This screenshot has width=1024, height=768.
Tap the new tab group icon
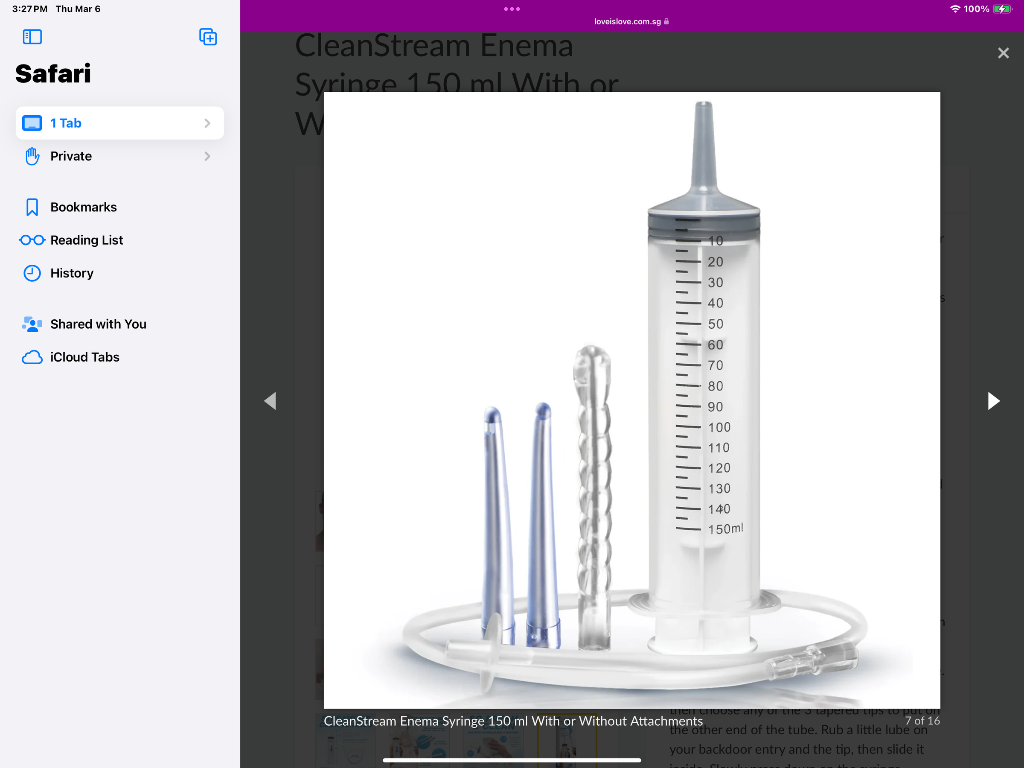click(x=208, y=37)
